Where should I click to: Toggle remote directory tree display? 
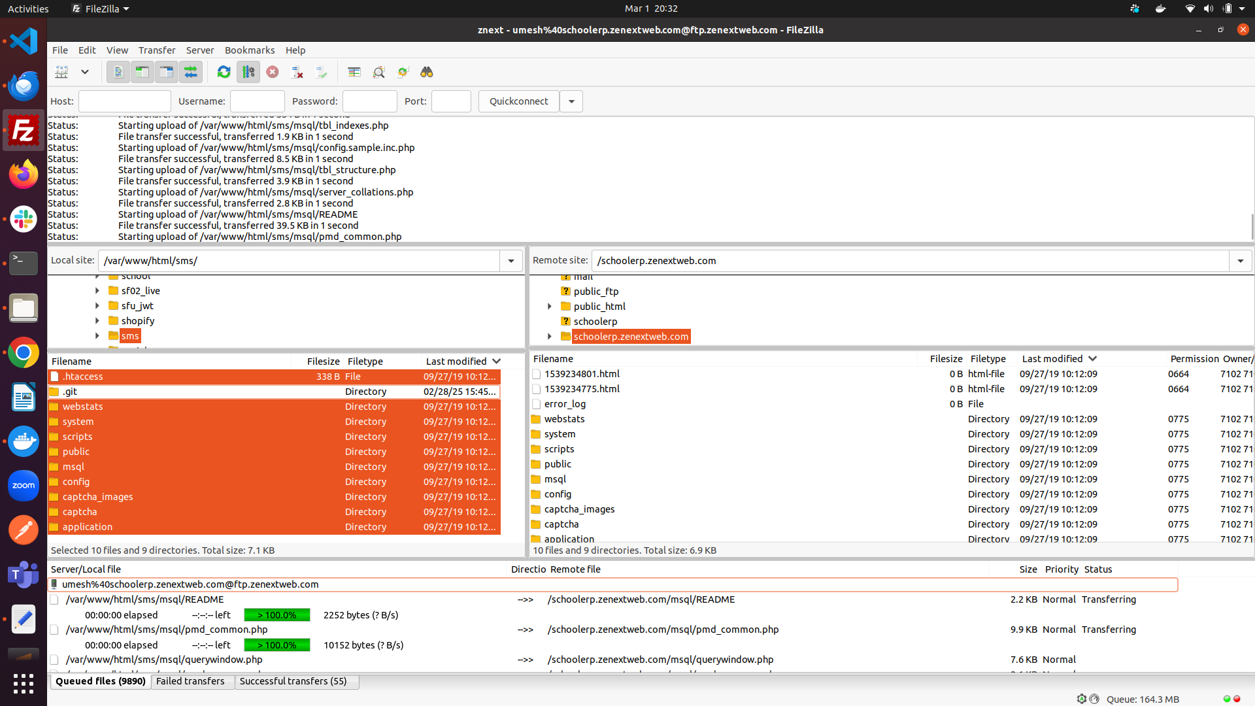coord(167,72)
